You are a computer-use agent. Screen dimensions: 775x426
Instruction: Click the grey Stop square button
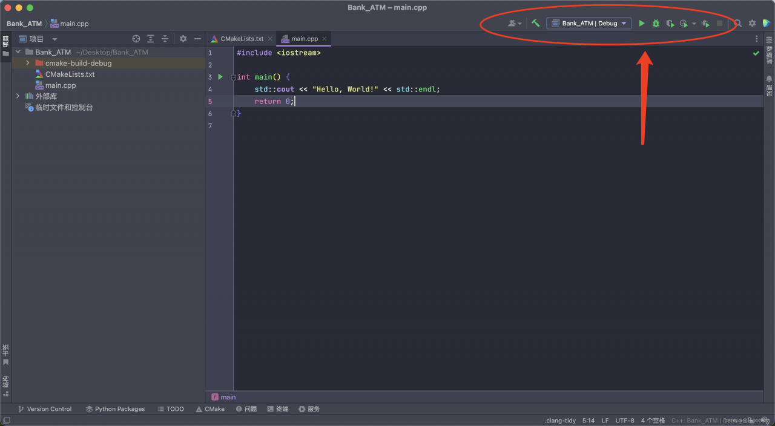click(x=719, y=23)
